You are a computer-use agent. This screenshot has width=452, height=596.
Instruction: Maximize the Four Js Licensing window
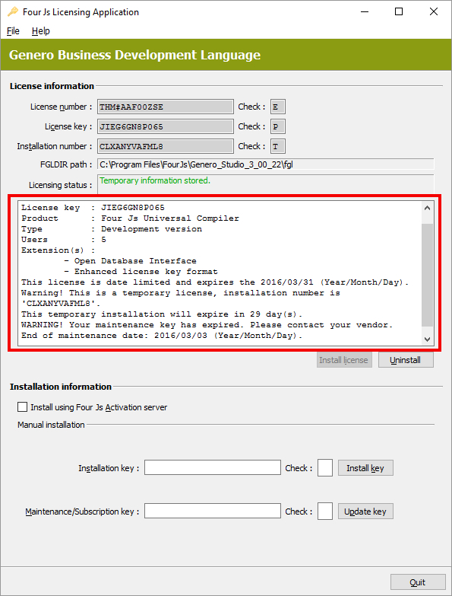click(399, 11)
